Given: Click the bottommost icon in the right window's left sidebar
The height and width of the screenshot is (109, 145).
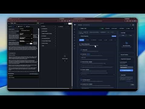Looking at the screenshot, I should [x=75, y=48].
